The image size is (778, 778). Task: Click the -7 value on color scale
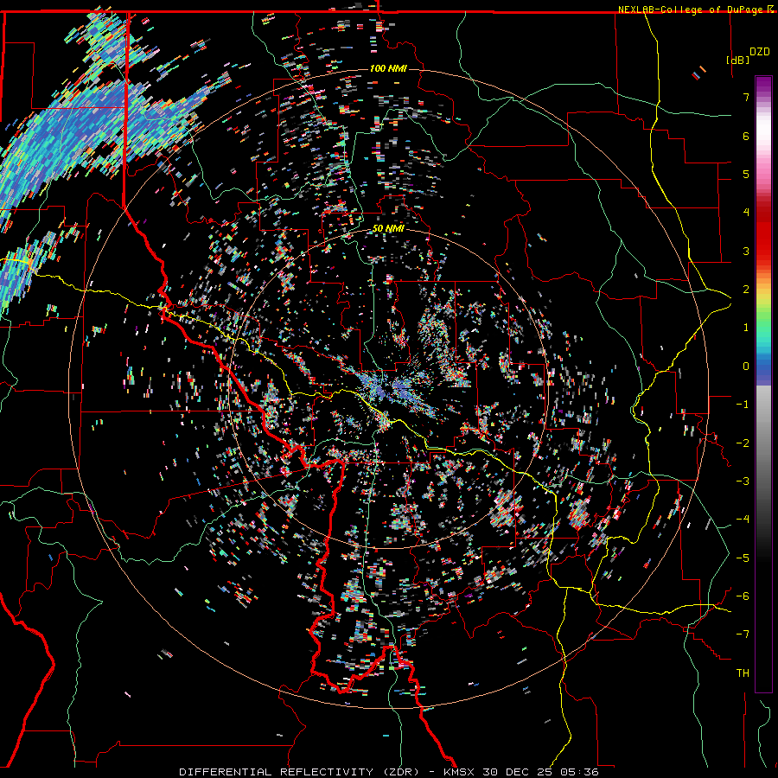[743, 635]
